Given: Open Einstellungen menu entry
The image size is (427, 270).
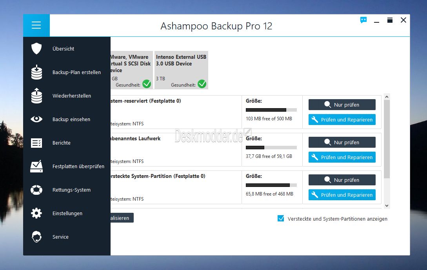Looking at the screenshot, I should coord(67,214).
